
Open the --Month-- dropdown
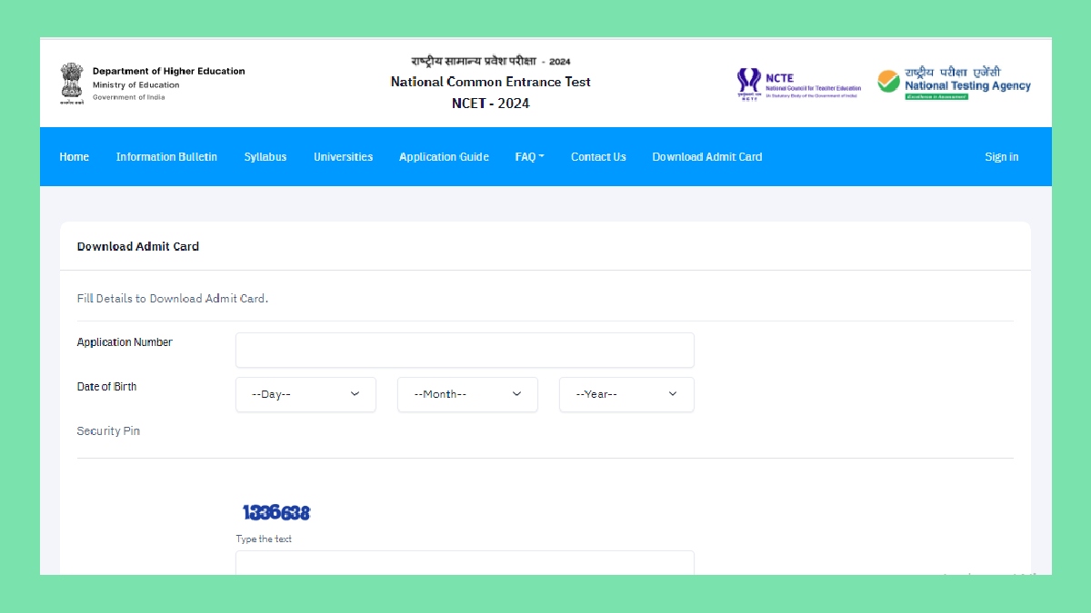[467, 394]
